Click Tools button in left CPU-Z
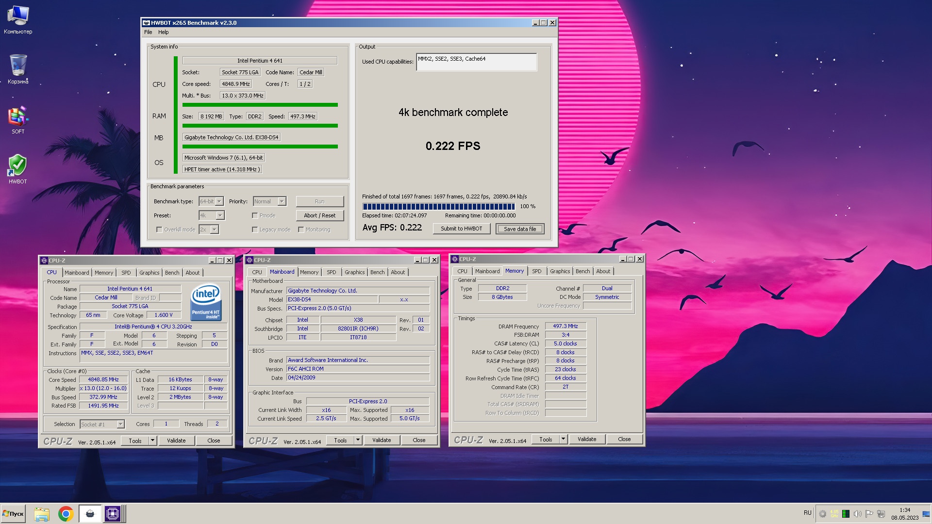This screenshot has height=524, width=932. (x=135, y=441)
